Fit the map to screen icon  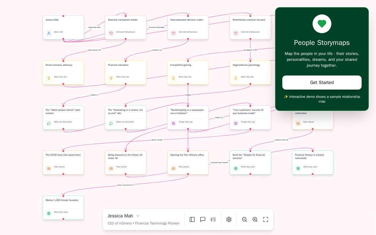click(x=266, y=219)
